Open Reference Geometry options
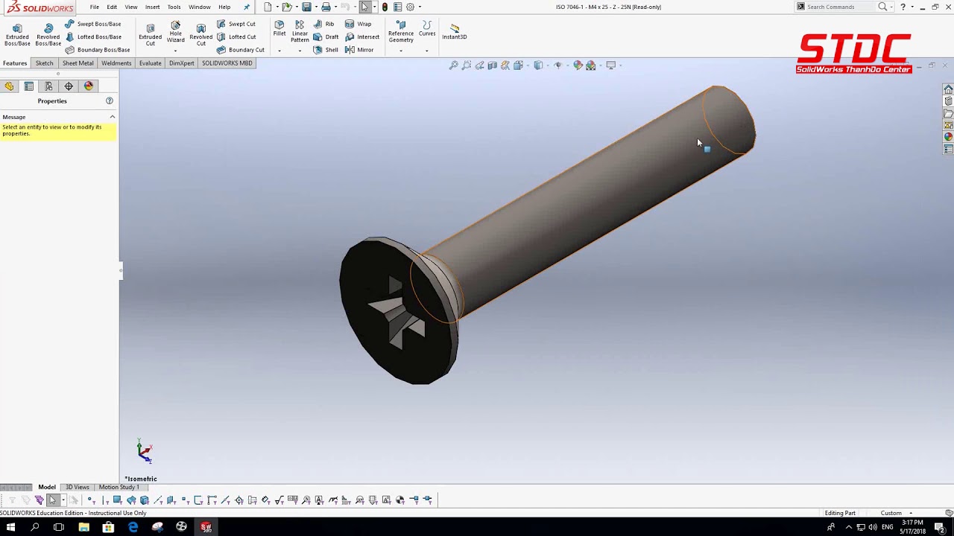 click(x=401, y=31)
